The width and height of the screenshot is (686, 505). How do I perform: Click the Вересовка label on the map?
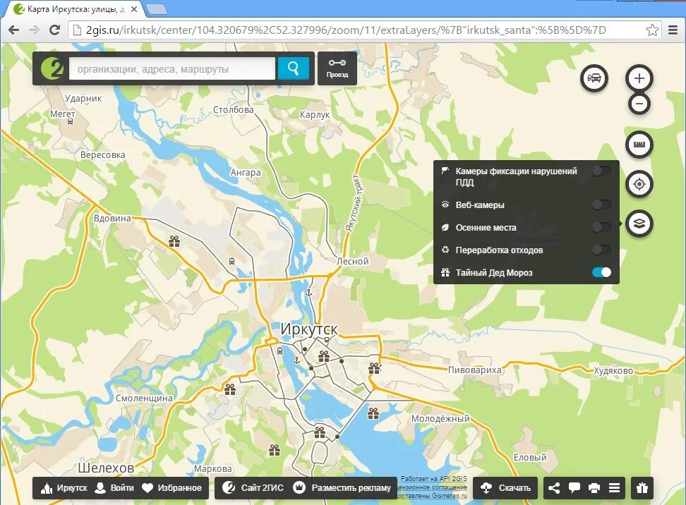click(103, 154)
